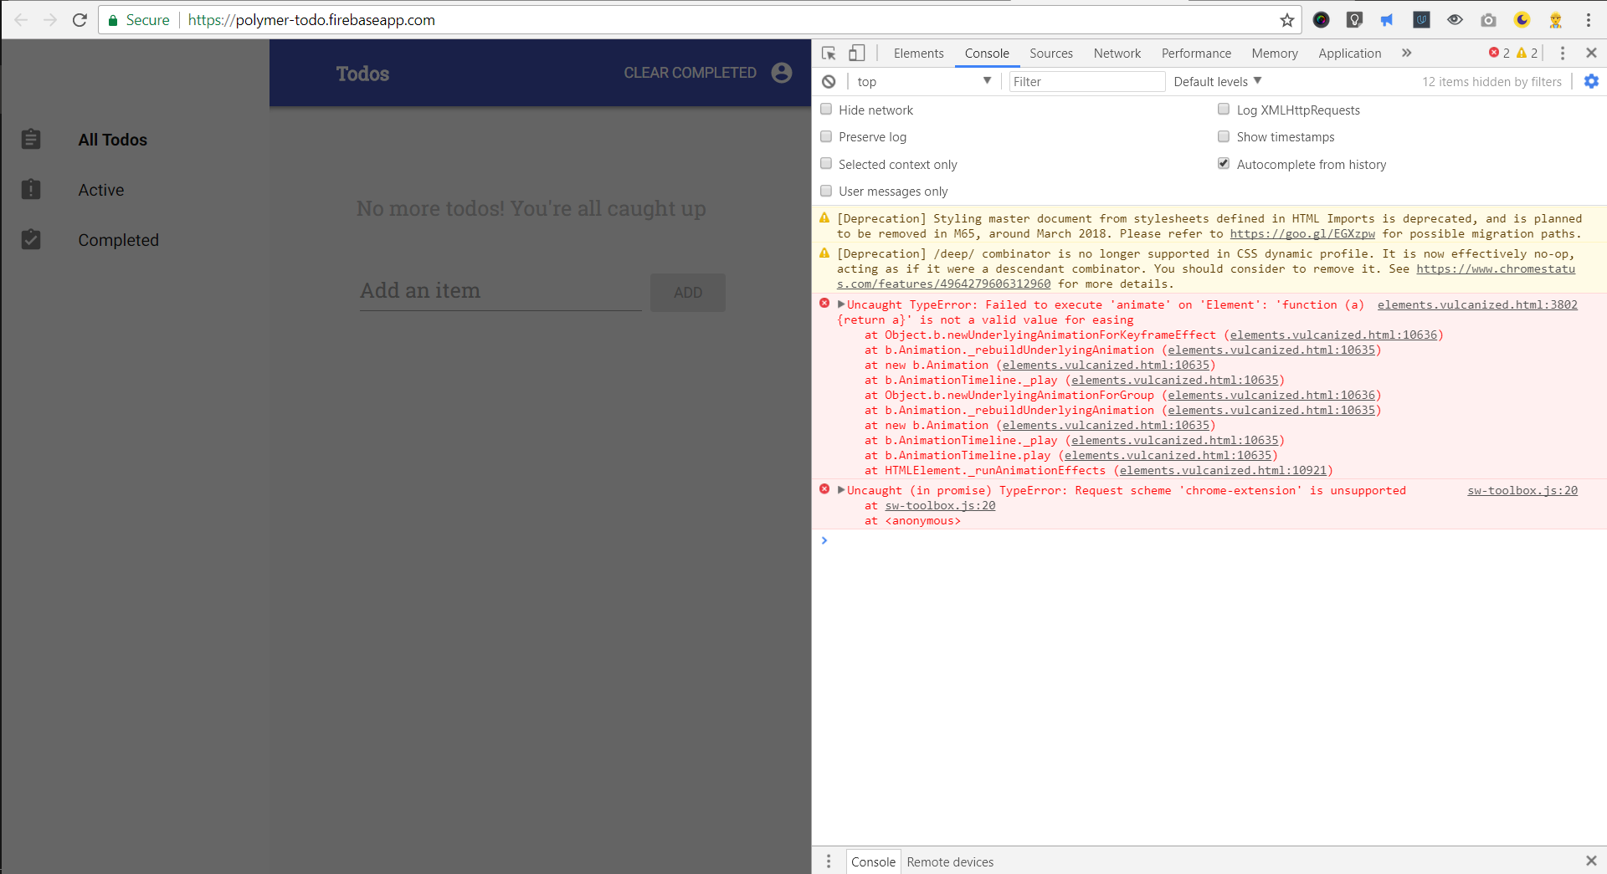Close the bottom console drawer
Screen dimensions: 1607x874
pos(1591,861)
